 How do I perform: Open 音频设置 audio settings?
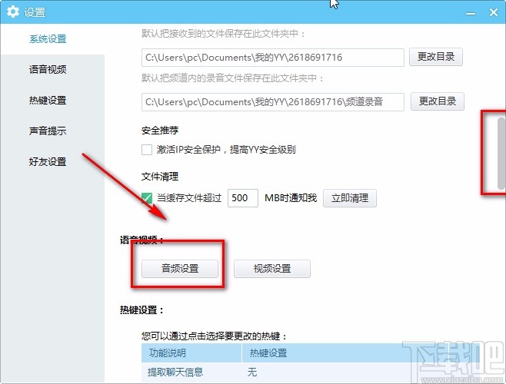click(x=180, y=268)
